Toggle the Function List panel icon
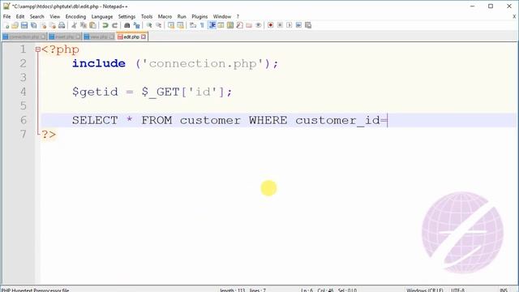Screen dimensions: 519x292 239,25
